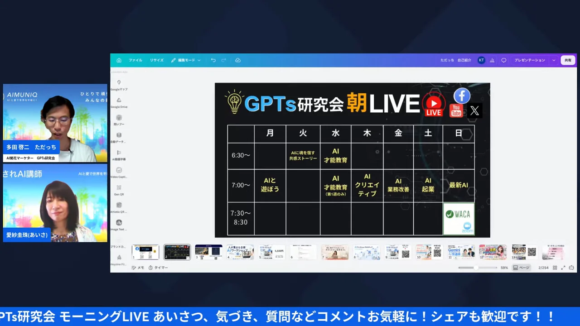Open the KT user avatar
580x326 pixels.
pos(481,60)
